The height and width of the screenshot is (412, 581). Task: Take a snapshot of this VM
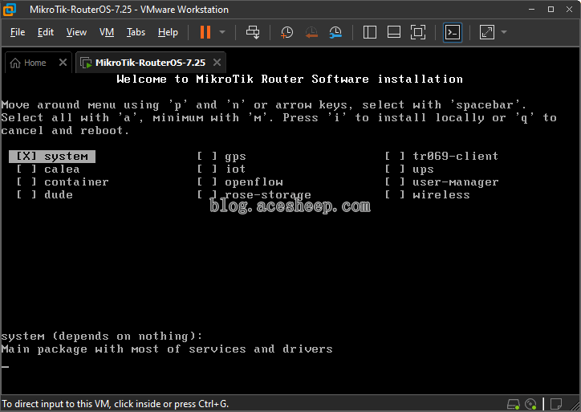286,32
